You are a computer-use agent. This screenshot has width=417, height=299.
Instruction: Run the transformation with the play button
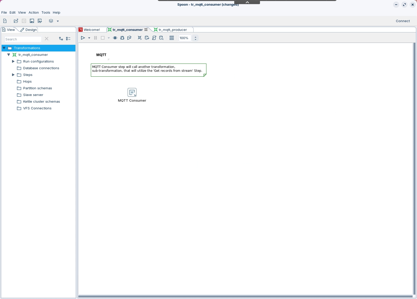tap(83, 38)
